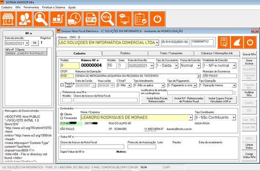Switch to the Totais / Transportes tab
This screenshot has width=260, height=171.
pos(171,53)
